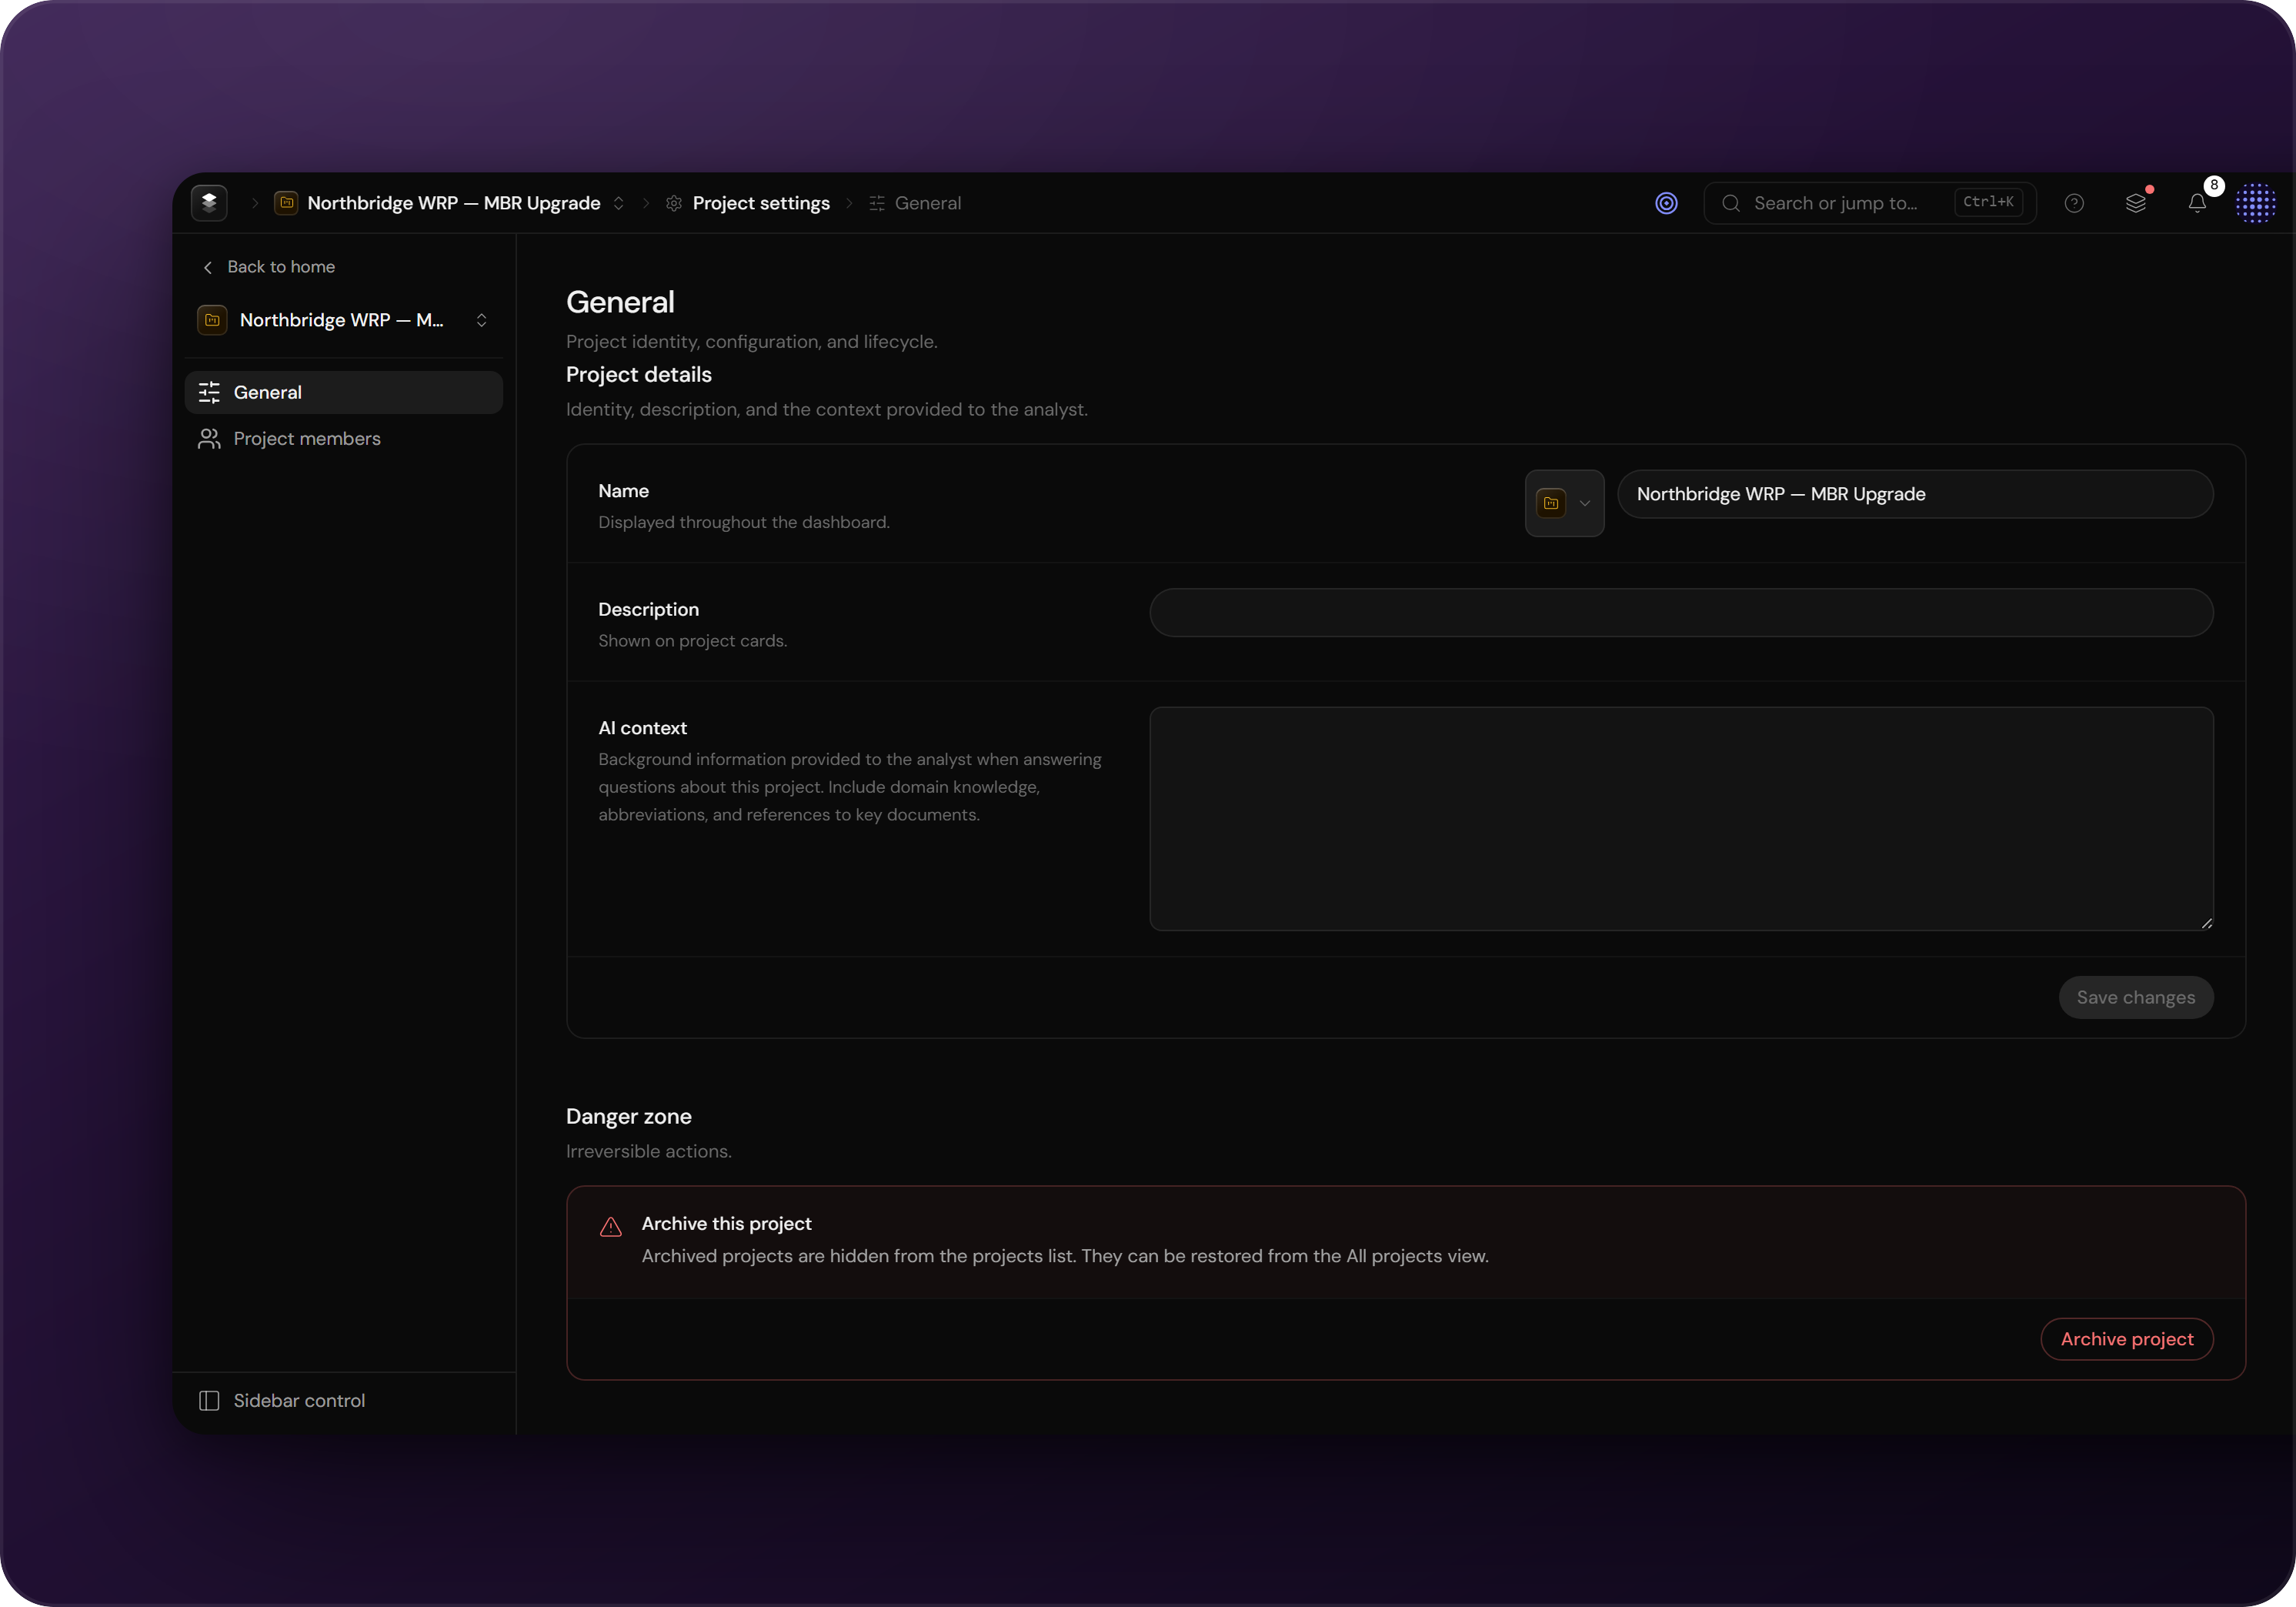
Task: Open the Northbridge WRP — MBR Upgrade breadcrumb
Action: [x=453, y=203]
